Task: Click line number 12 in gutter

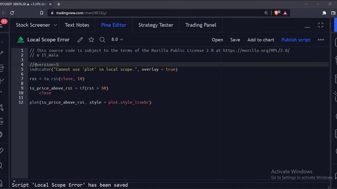Action: point(21,102)
